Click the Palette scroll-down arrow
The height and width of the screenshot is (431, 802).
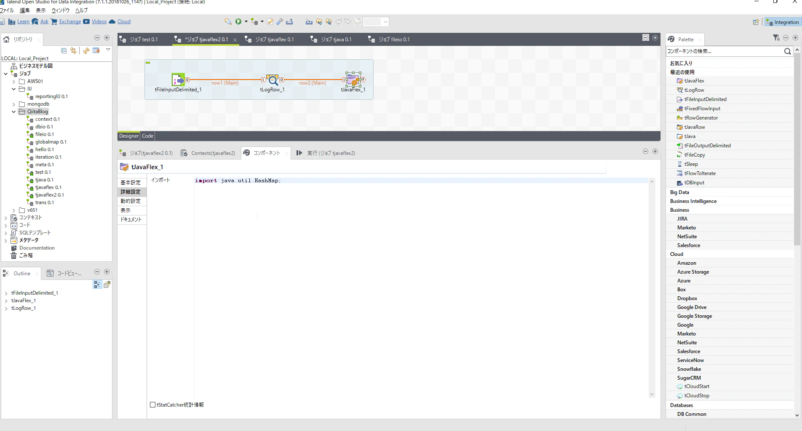[797, 415]
